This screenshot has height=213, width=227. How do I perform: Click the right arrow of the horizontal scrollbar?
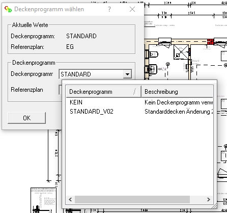(x=209, y=199)
